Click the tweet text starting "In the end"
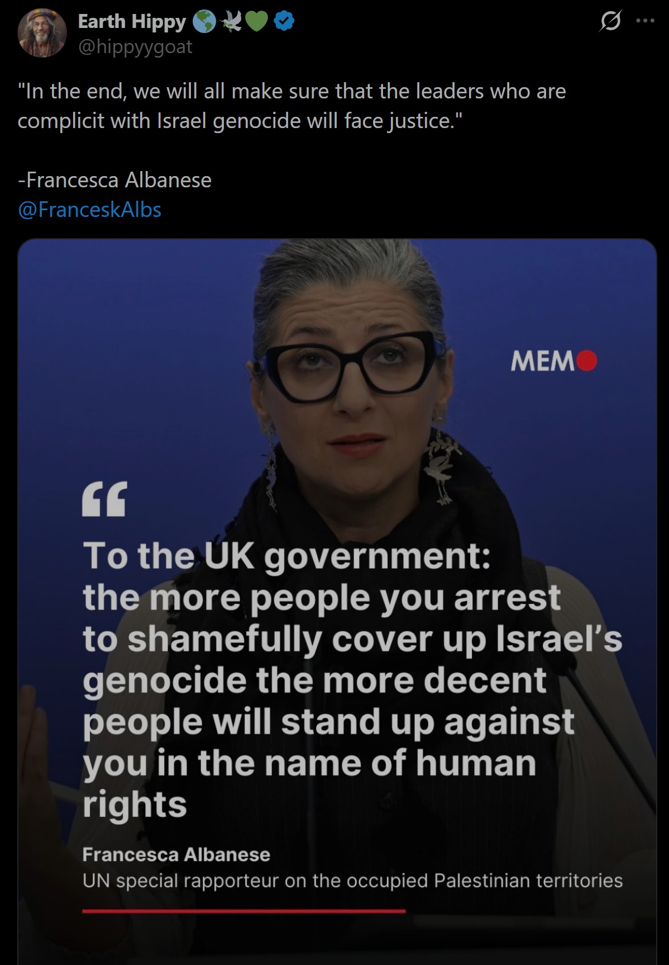Screen dimensions: 669x965 pos(292,106)
